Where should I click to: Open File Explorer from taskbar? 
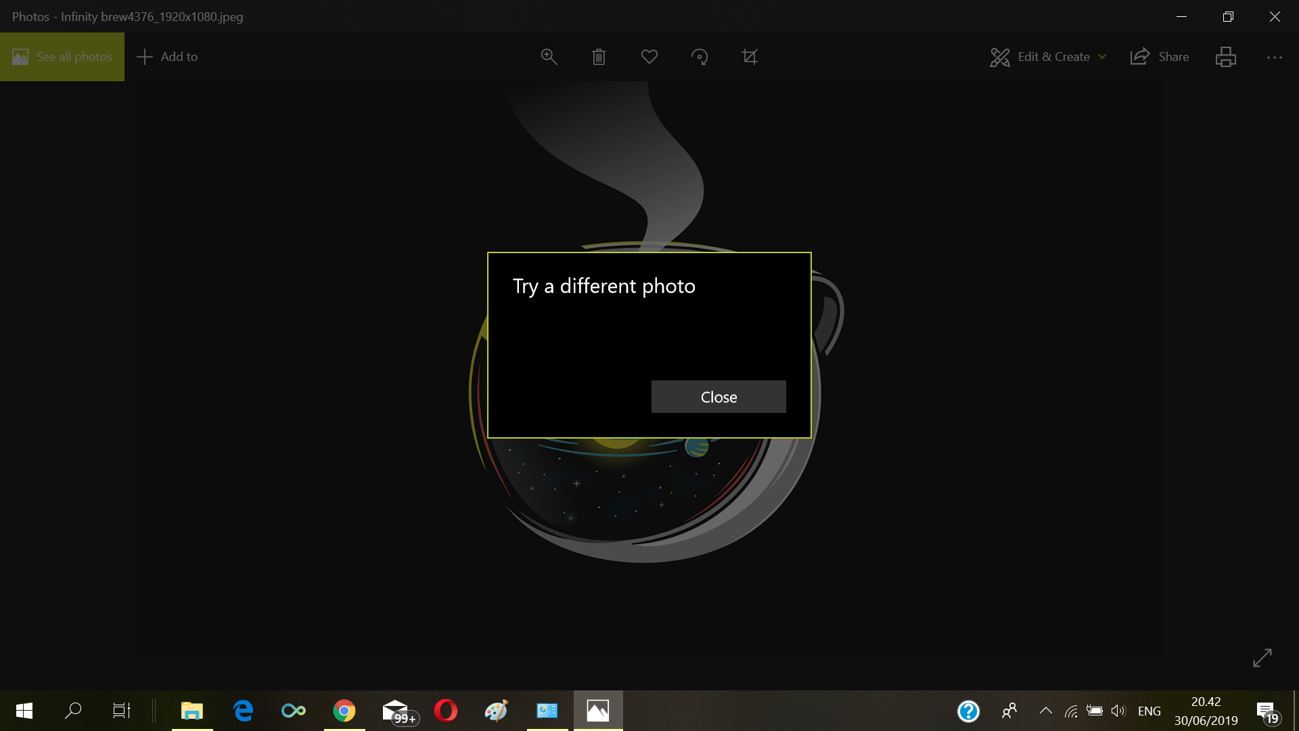tap(192, 711)
